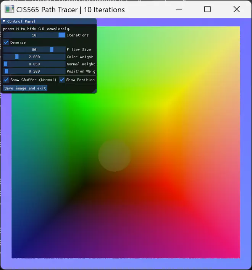Click the Color Weight value 2.000

click(x=34, y=57)
